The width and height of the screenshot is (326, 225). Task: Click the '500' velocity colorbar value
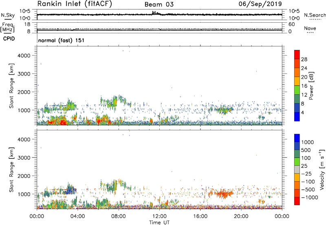pos(306,150)
